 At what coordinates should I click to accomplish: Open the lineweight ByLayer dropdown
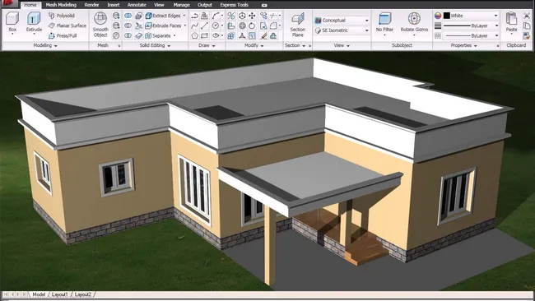tap(471, 25)
